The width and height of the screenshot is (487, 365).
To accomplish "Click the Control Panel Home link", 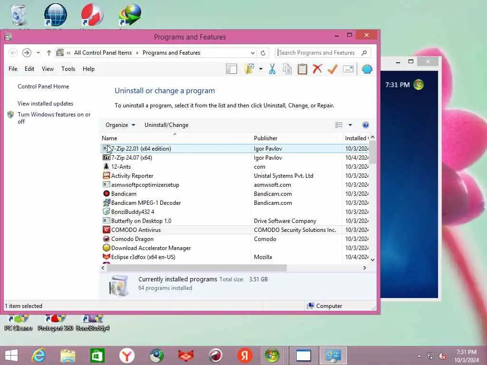I will [43, 86].
